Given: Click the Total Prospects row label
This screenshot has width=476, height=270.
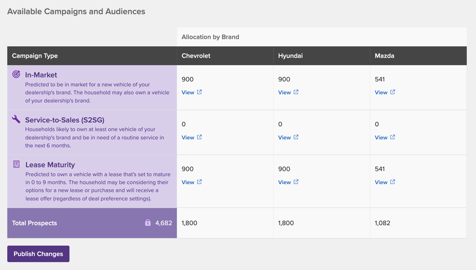Looking at the screenshot, I should tap(34, 223).
